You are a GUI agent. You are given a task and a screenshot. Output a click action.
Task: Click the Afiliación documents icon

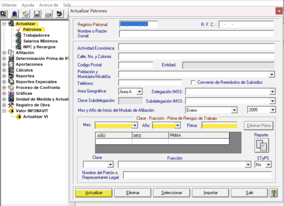click(x=11, y=53)
